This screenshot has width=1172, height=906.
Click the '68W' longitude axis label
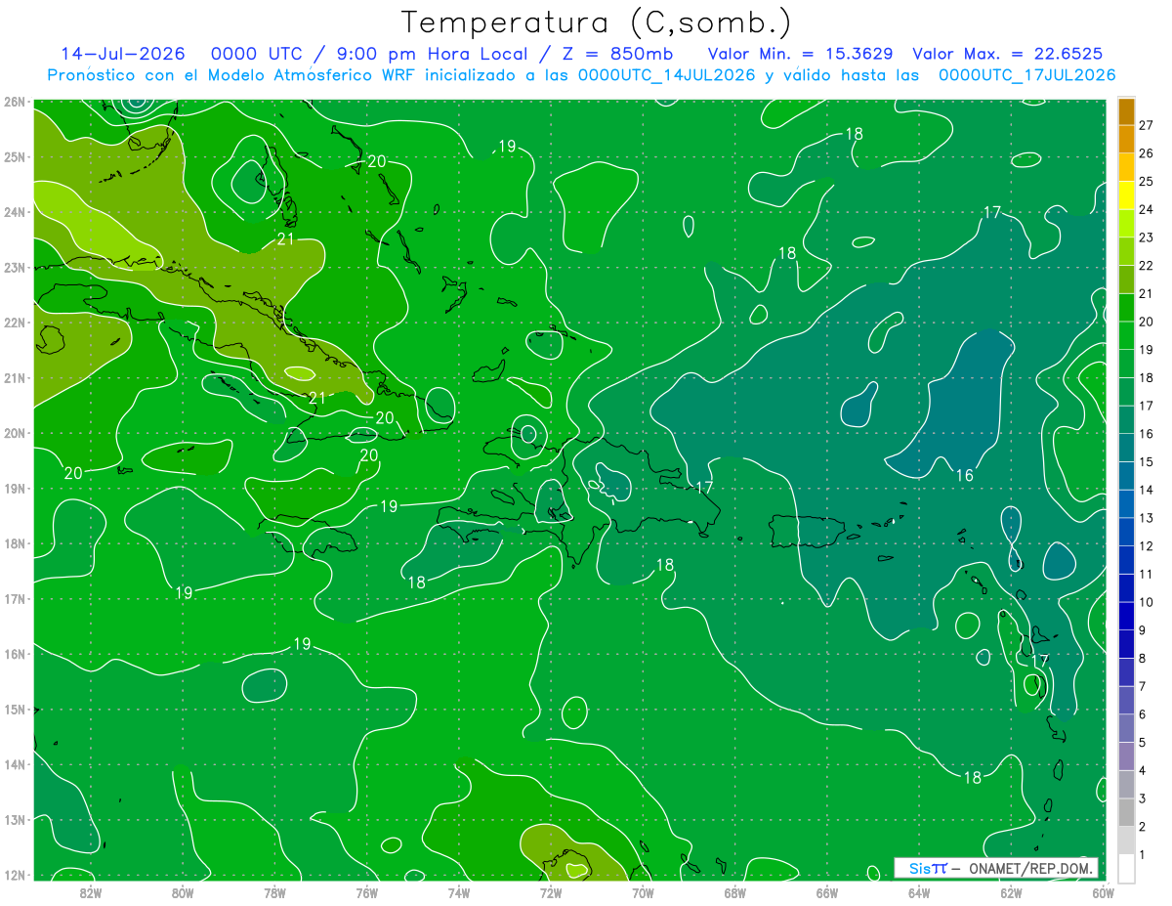(734, 892)
